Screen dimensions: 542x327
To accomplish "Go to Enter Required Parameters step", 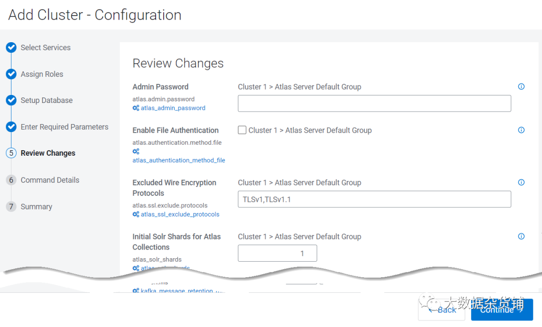I will [64, 127].
